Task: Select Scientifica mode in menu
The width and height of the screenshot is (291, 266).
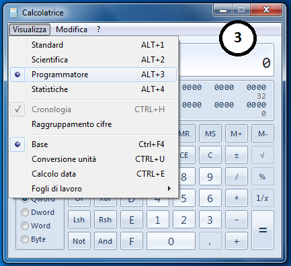Action: coord(93,60)
